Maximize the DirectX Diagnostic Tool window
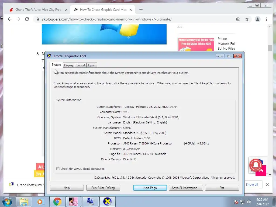The width and height of the screenshot is (276, 207). 229,56
